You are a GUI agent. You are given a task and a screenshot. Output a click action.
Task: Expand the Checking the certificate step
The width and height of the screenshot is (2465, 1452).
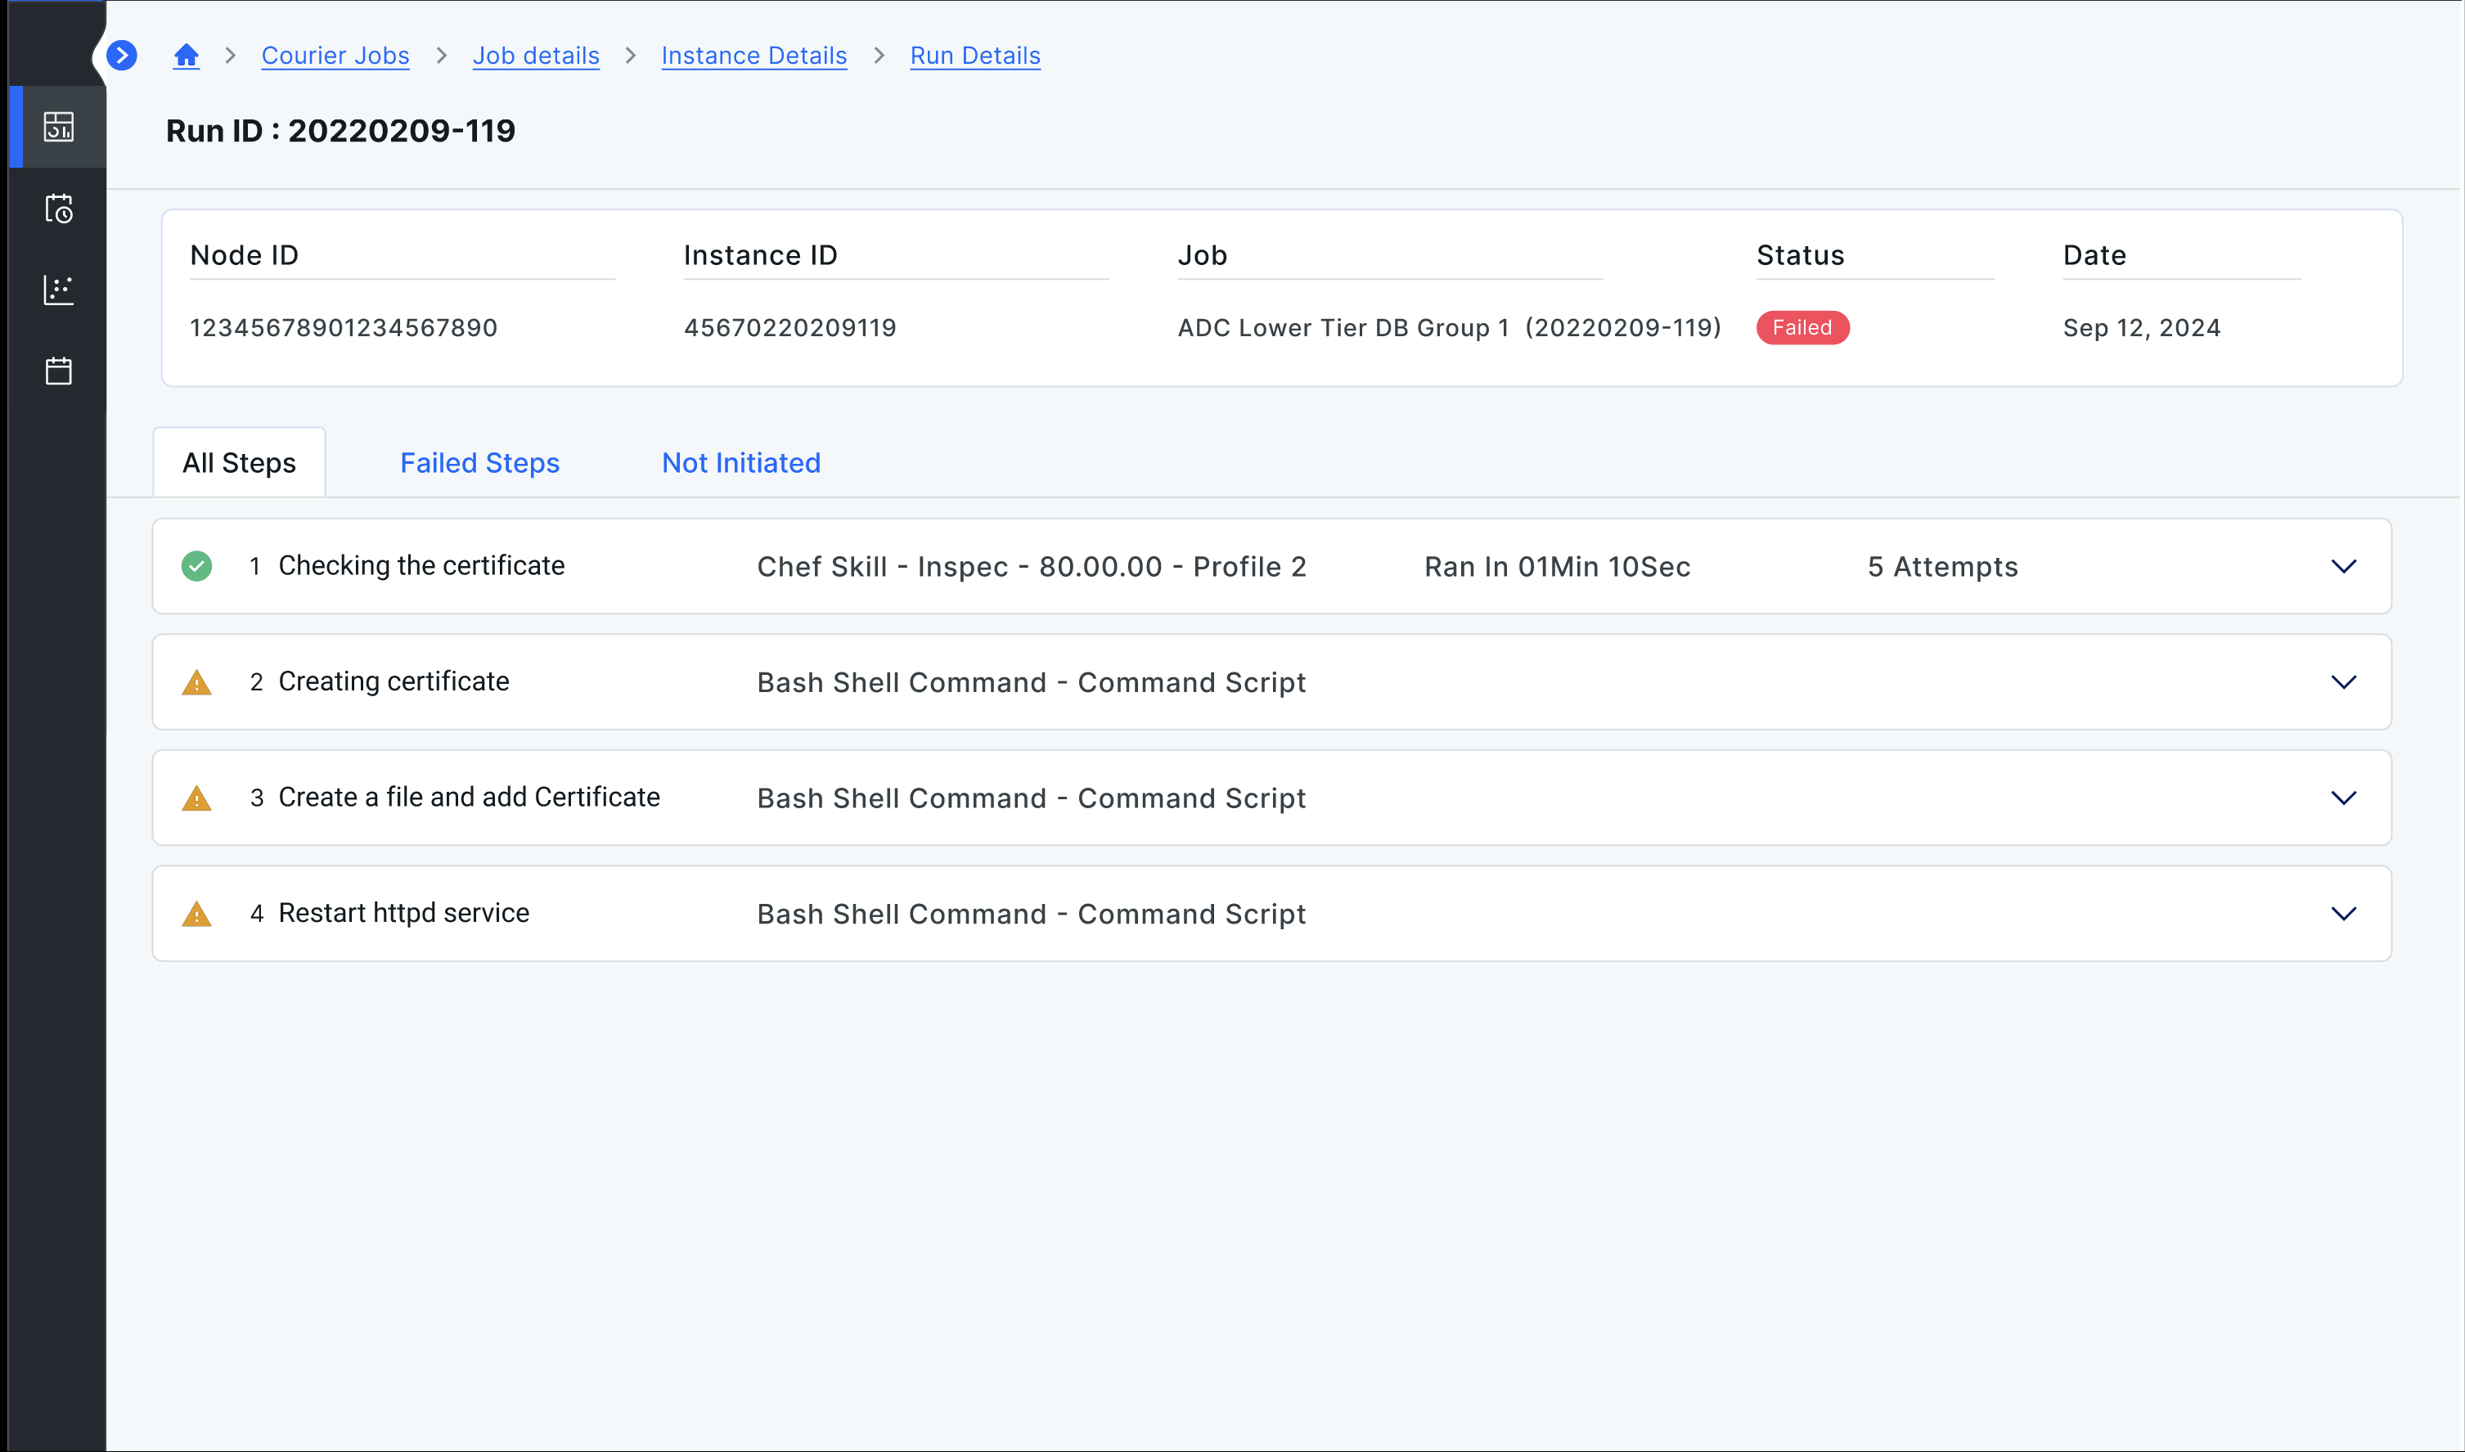pyautogui.click(x=2342, y=567)
